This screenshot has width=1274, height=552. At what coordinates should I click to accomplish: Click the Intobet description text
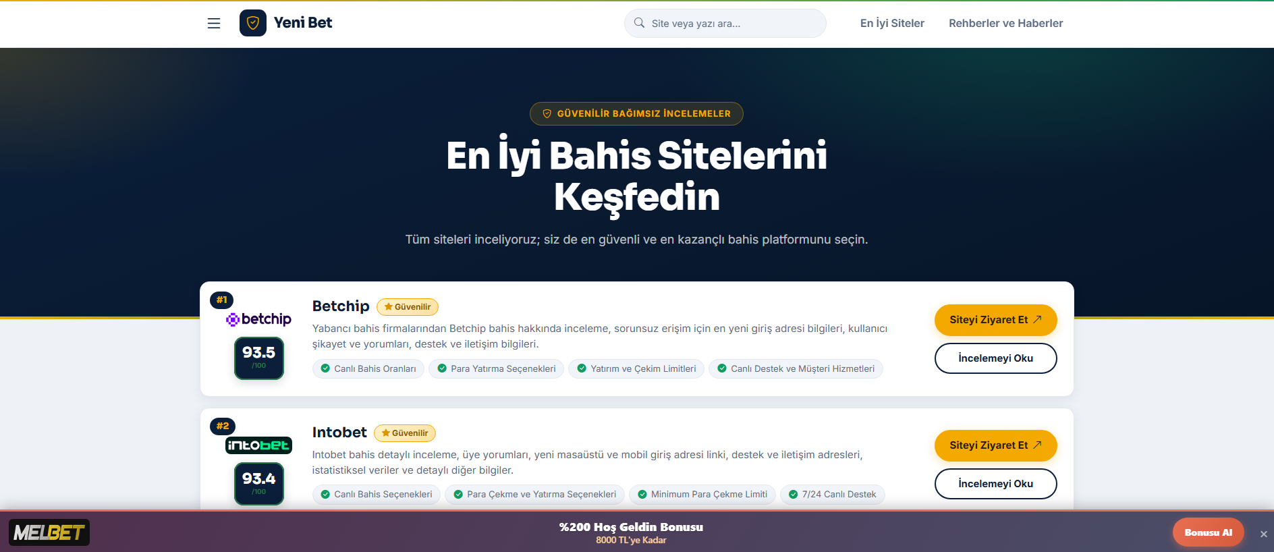(588, 462)
